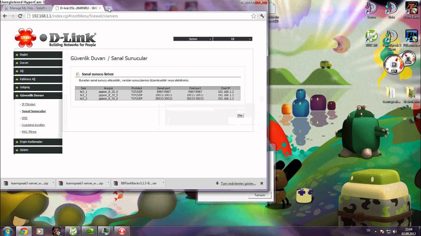Close the D-link DSL-2640NRU tab

pyautogui.click(x=100, y=8)
